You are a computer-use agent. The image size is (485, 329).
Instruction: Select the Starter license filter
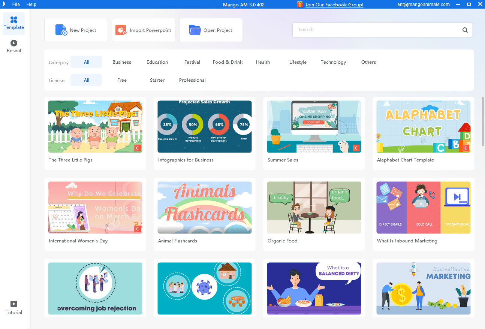click(x=157, y=80)
